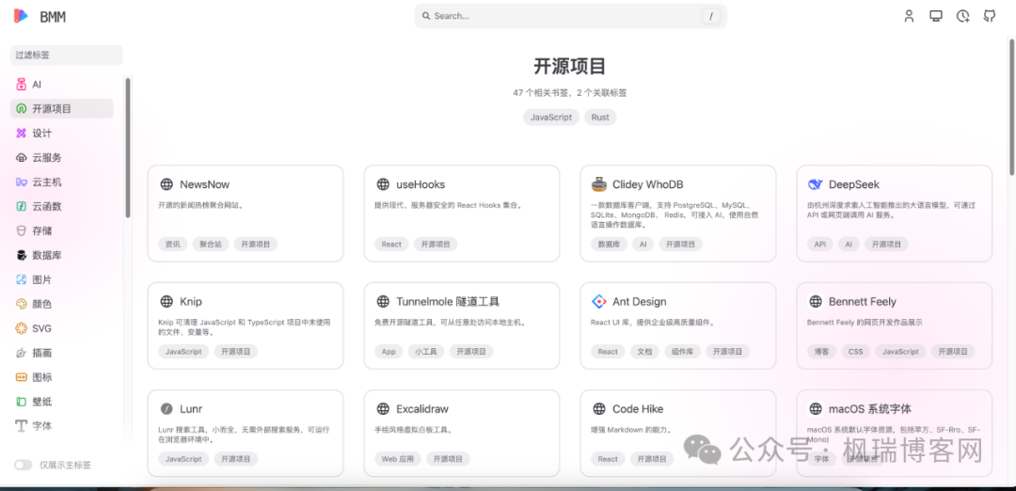The height and width of the screenshot is (491, 1016).
Task: Click the SVG icon in sidebar
Action: coord(22,328)
